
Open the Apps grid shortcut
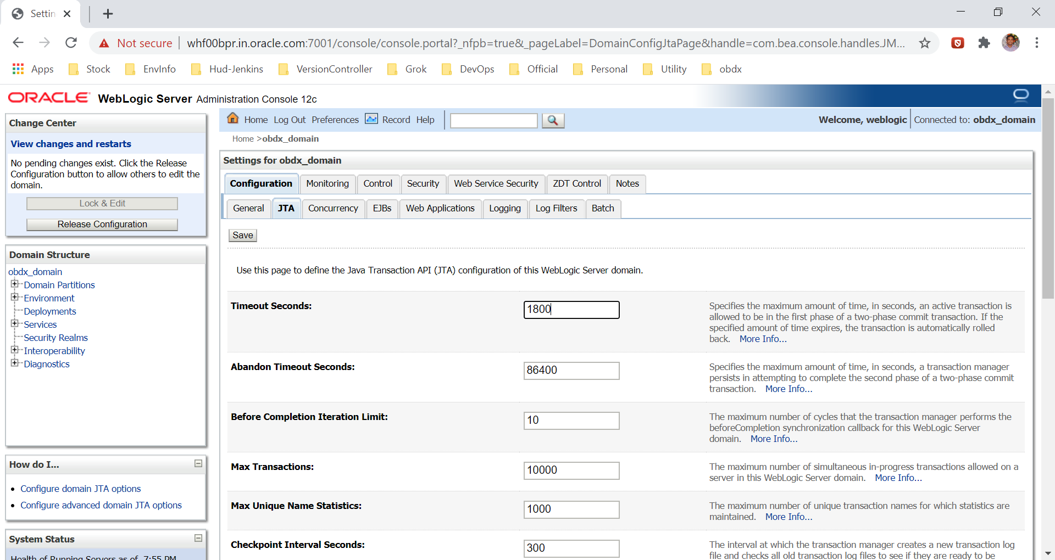(33, 69)
